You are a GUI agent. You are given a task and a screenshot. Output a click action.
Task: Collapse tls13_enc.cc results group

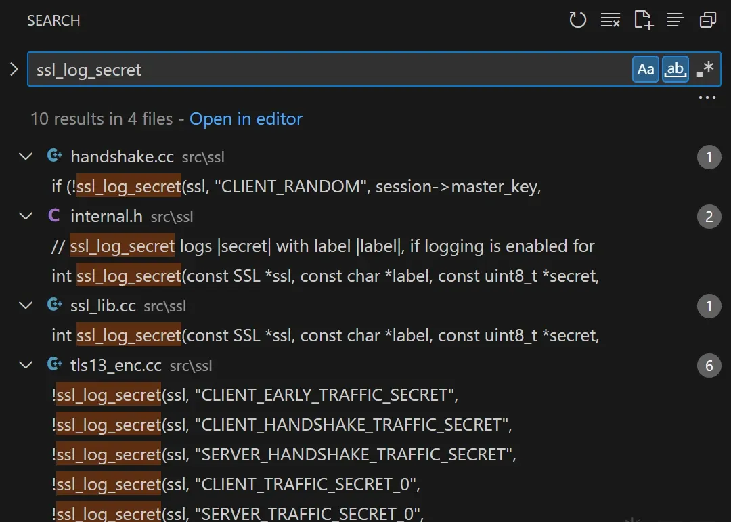pyautogui.click(x=26, y=365)
